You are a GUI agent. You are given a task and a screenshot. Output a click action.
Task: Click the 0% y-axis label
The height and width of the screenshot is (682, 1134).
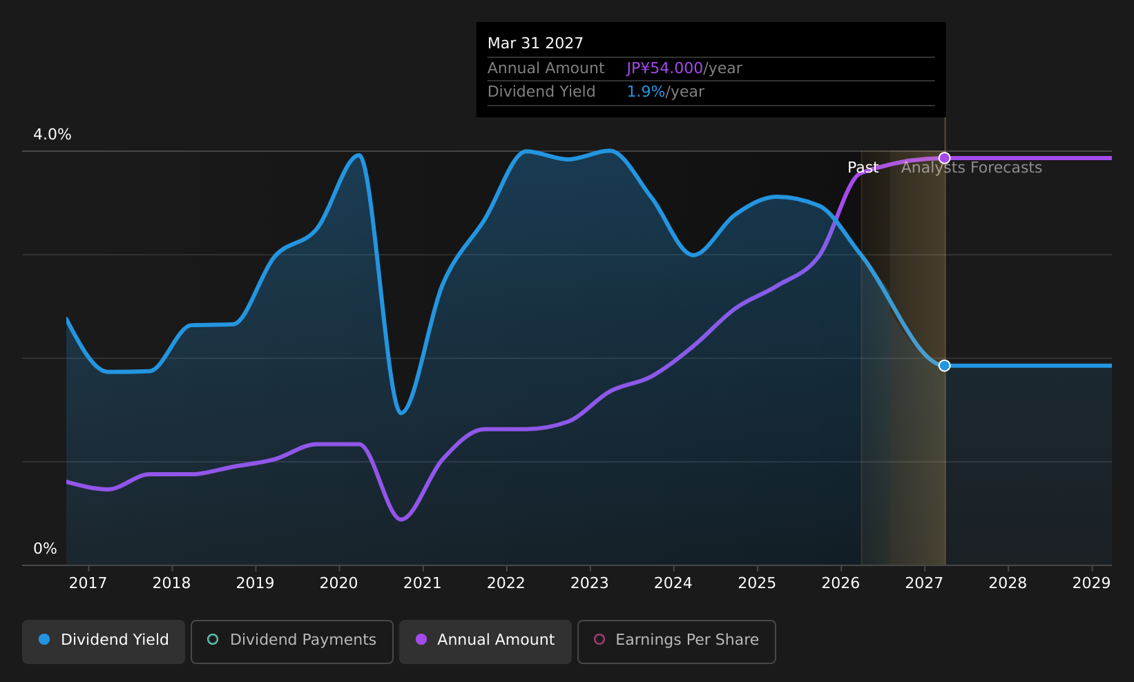[45, 549]
